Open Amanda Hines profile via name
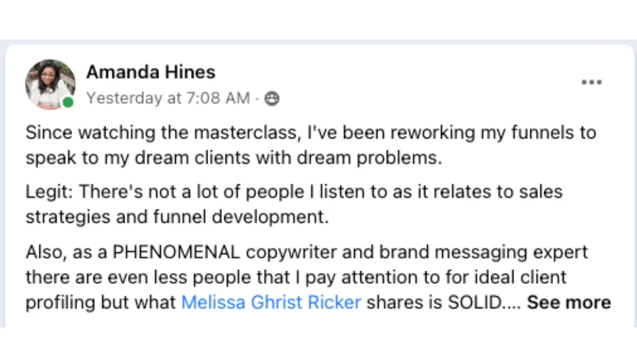 click(x=150, y=72)
